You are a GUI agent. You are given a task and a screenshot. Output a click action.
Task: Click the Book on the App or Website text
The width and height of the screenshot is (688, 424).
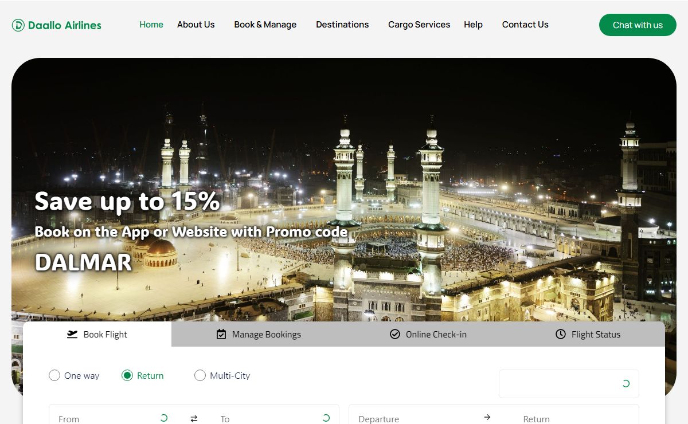[191, 231]
